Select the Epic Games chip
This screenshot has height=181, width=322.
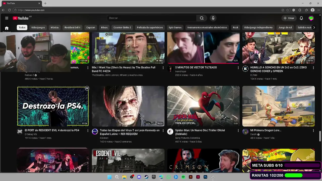pyautogui.click(x=175, y=27)
